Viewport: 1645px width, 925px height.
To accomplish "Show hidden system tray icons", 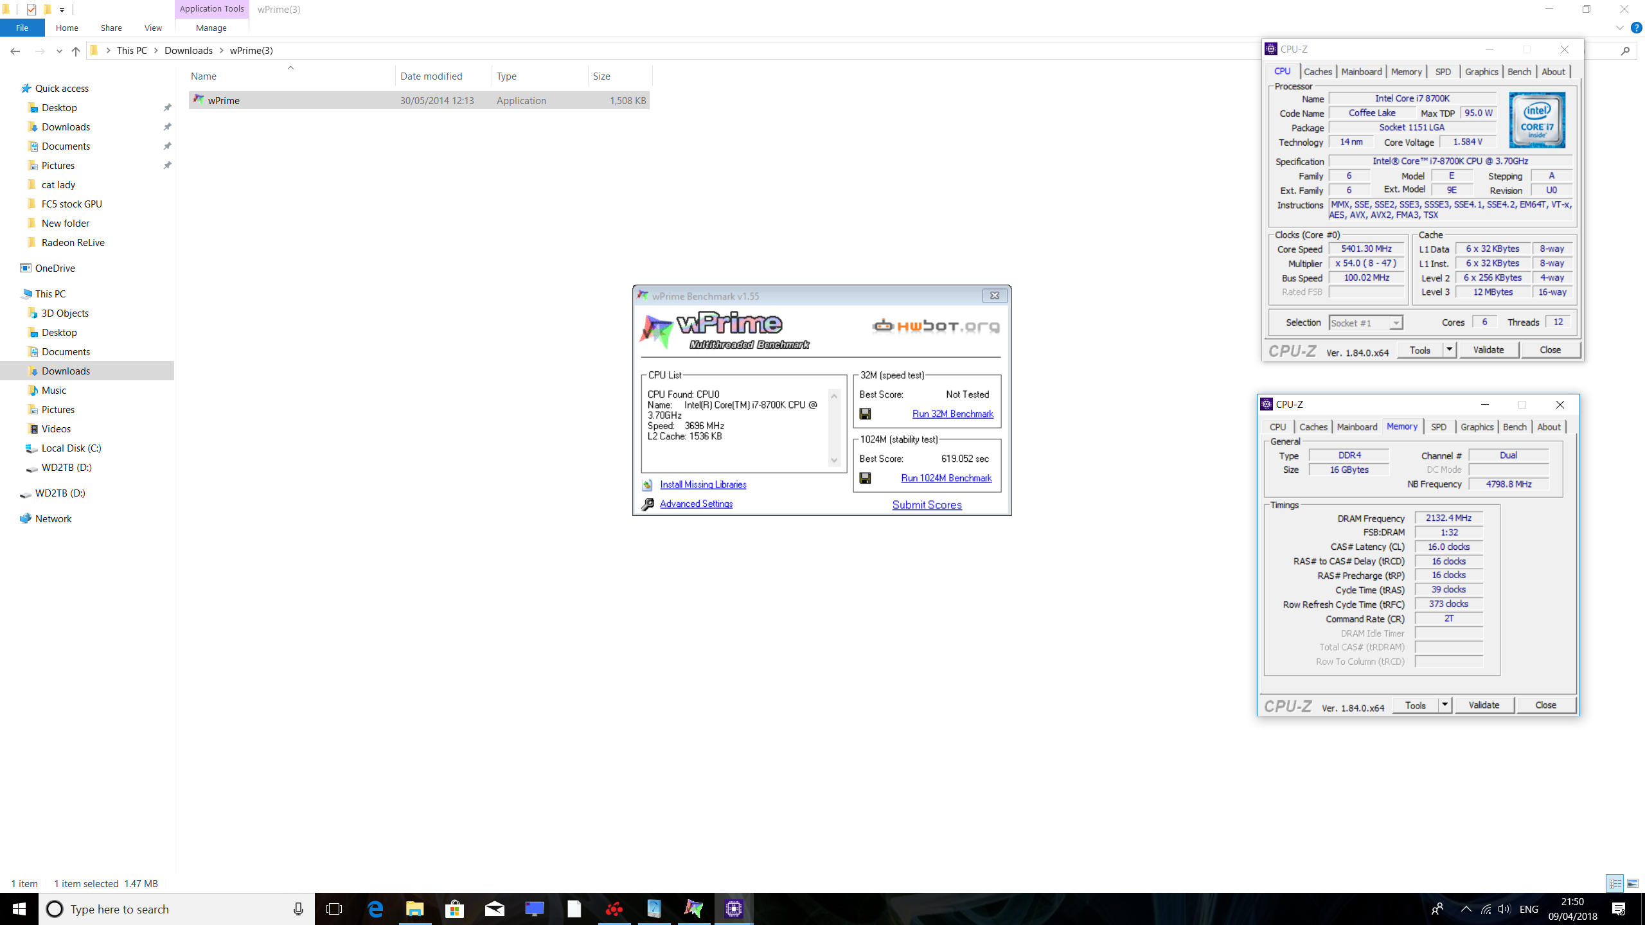I will pyautogui.click(x=1466, y=909).
